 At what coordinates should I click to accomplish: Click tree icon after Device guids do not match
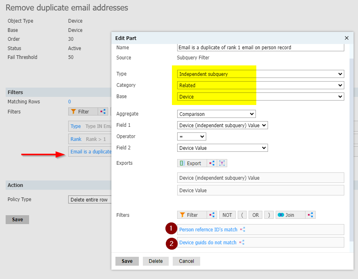pos(242,243)
